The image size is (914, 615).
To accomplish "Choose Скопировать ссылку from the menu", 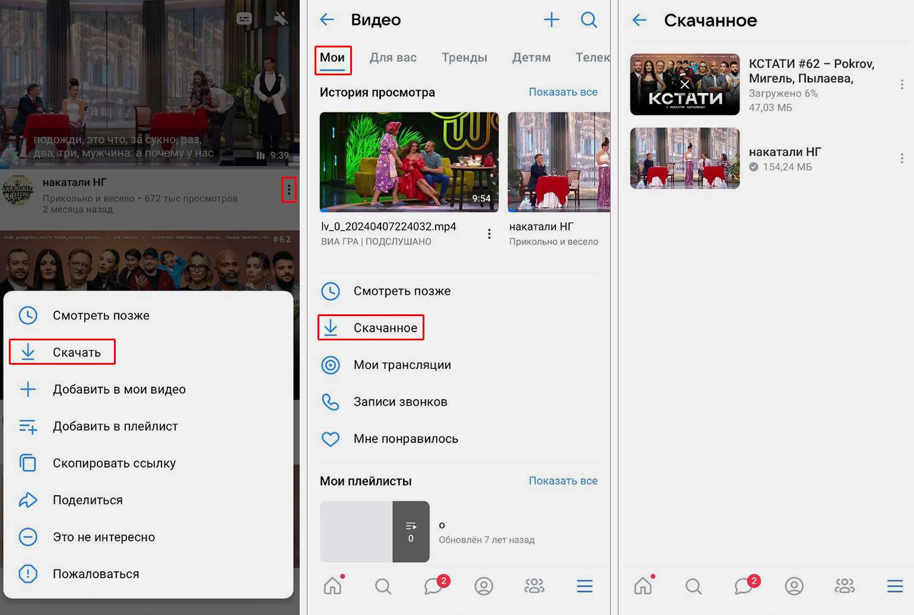I will 113,463.
